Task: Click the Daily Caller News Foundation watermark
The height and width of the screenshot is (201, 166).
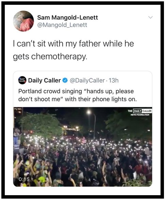Action: coord(139,112)
